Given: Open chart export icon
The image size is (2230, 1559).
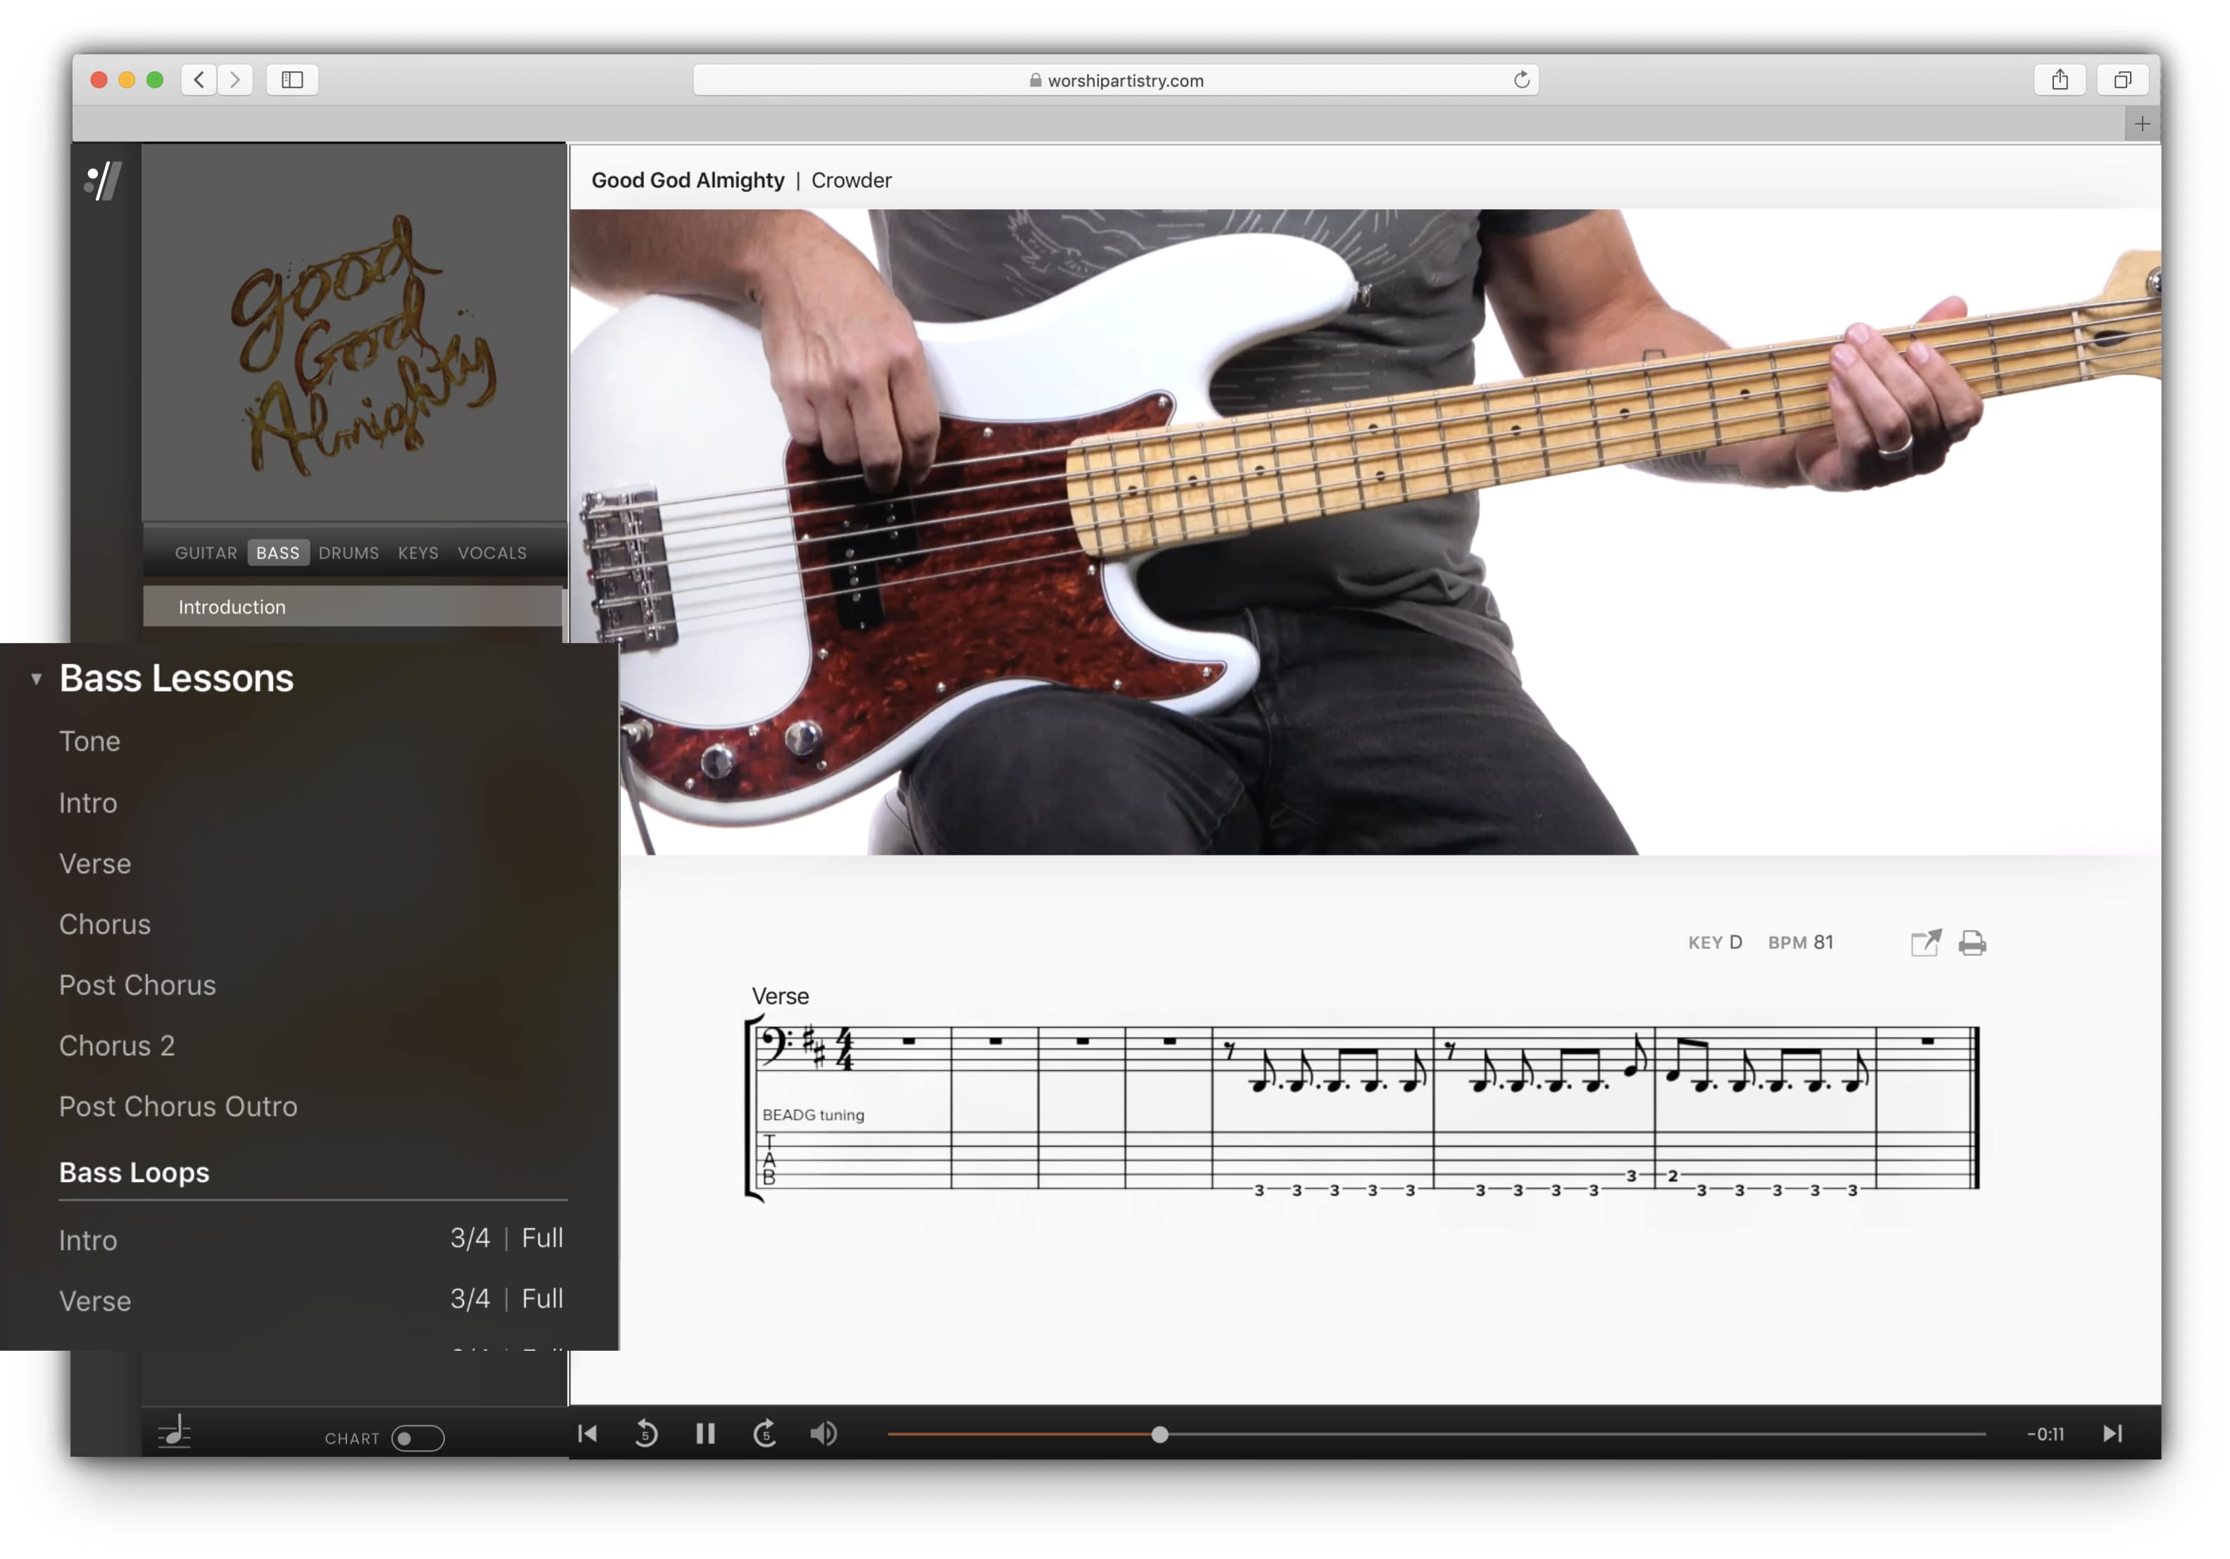Looking at the screenshot, I should point(1925,943).
